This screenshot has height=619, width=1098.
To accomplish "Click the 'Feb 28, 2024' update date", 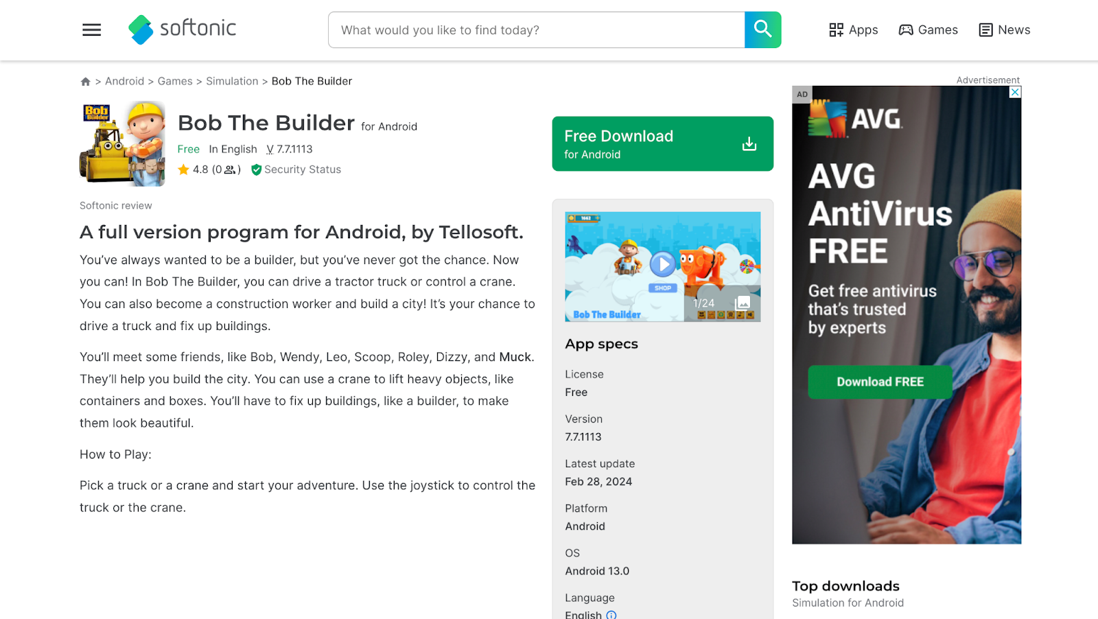I will pos(598,482).
